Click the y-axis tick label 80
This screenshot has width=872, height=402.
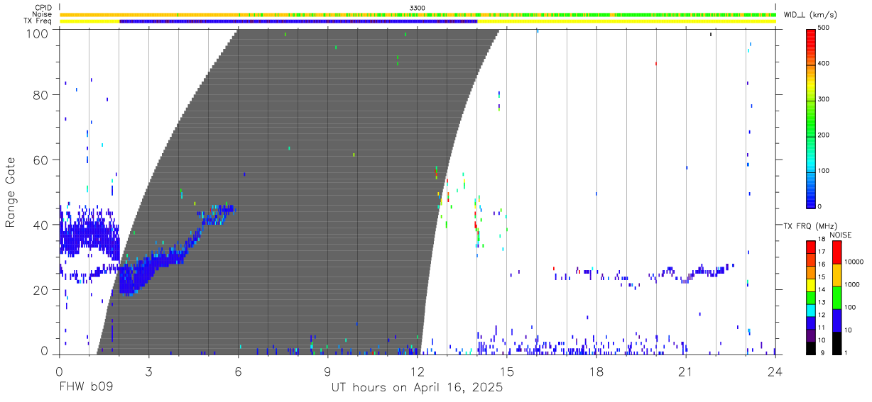pyautogui.click(x=40, y=95)
